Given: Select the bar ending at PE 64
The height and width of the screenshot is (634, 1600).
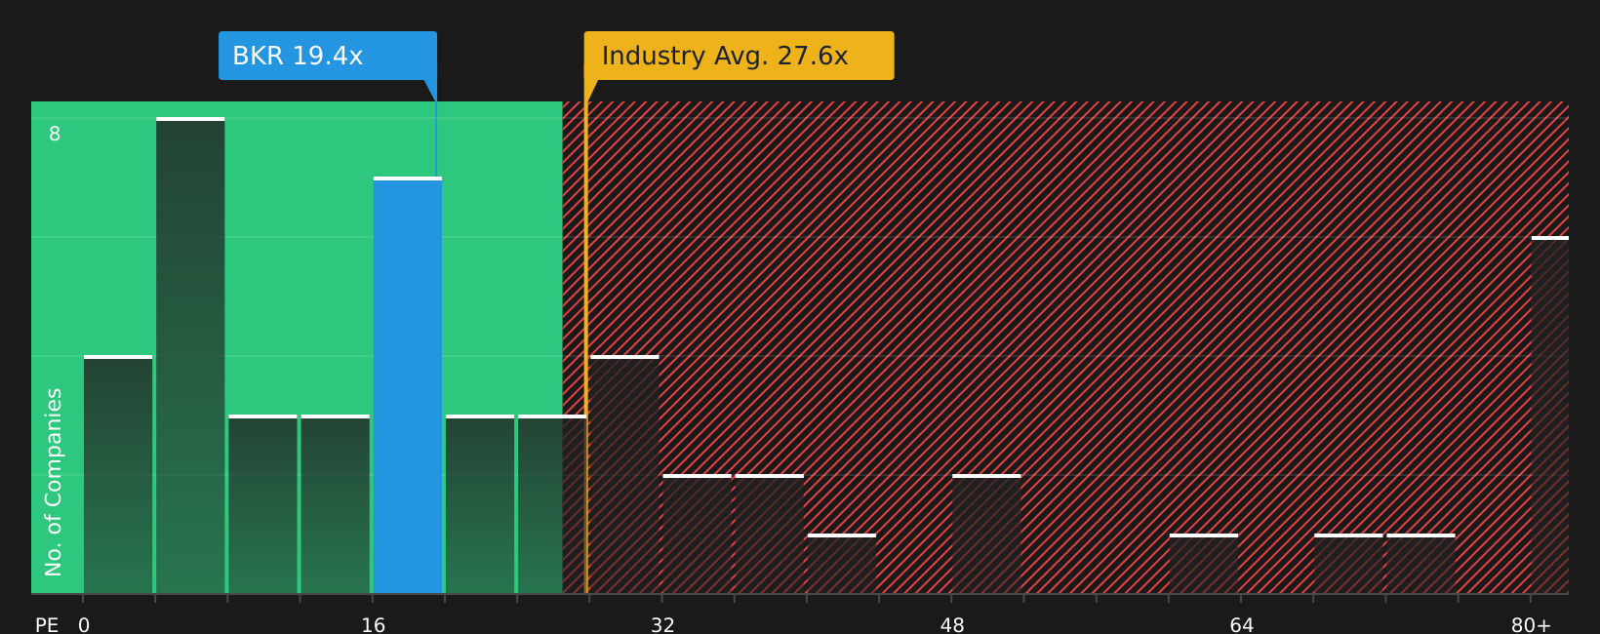Looking at the screenshot, I should point(1204,564).
